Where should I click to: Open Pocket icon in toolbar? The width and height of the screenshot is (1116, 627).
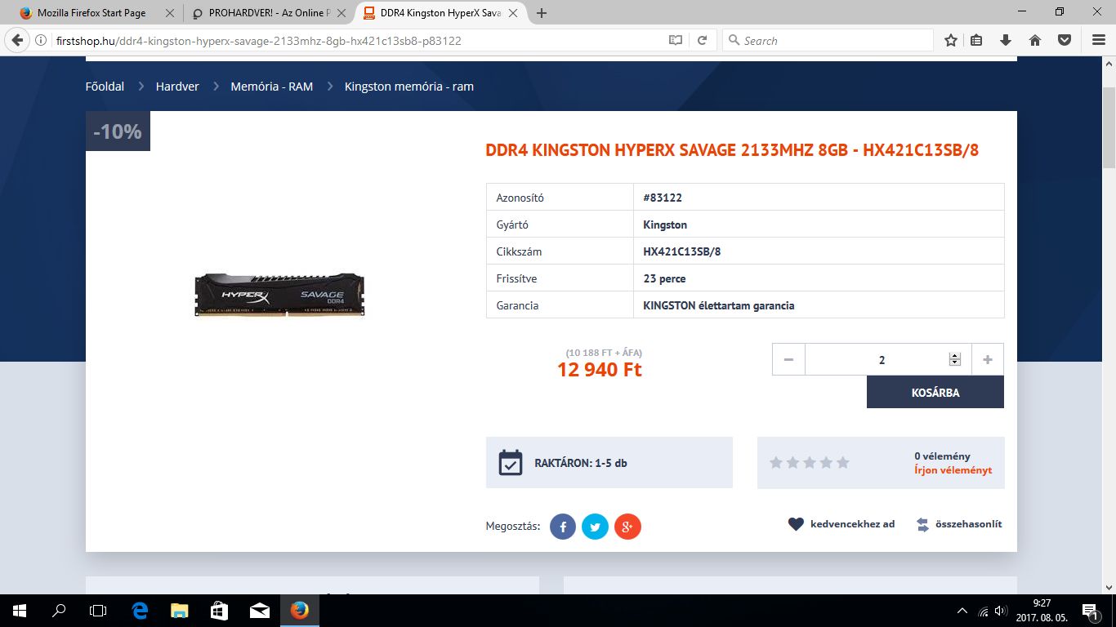[x=1065, y=40]
